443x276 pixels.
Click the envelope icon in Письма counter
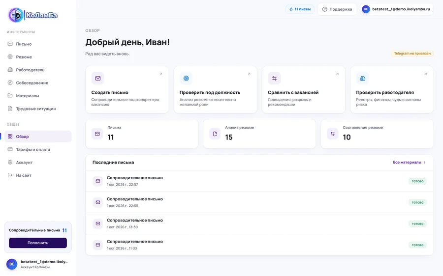[97, 134]
